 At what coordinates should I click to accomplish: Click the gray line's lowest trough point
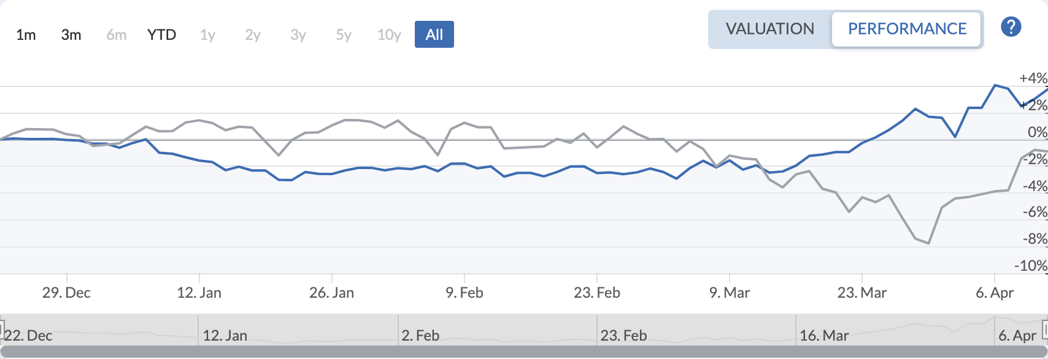(x=929, y=243)
